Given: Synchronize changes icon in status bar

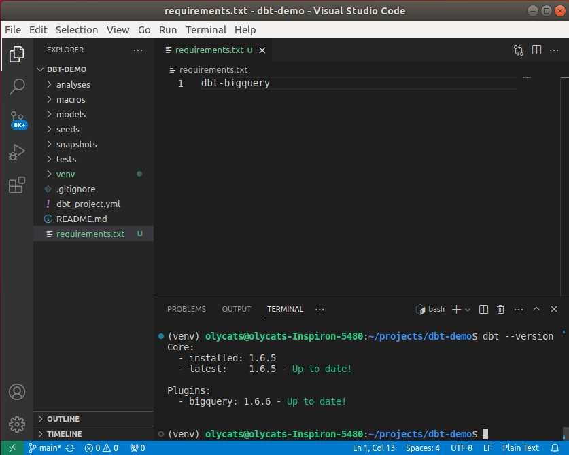Looking at the screenshot, I should tap(70, 448).
